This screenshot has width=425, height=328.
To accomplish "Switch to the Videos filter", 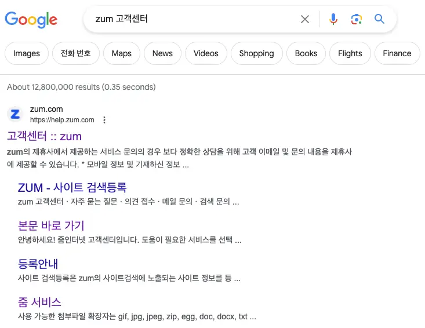I will 206,53.
